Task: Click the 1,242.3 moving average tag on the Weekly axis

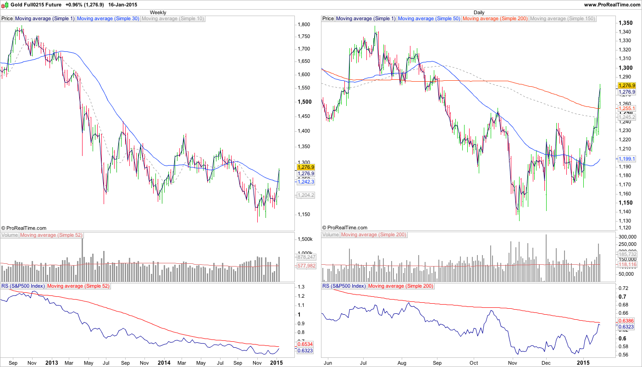Action: (306, 182)
